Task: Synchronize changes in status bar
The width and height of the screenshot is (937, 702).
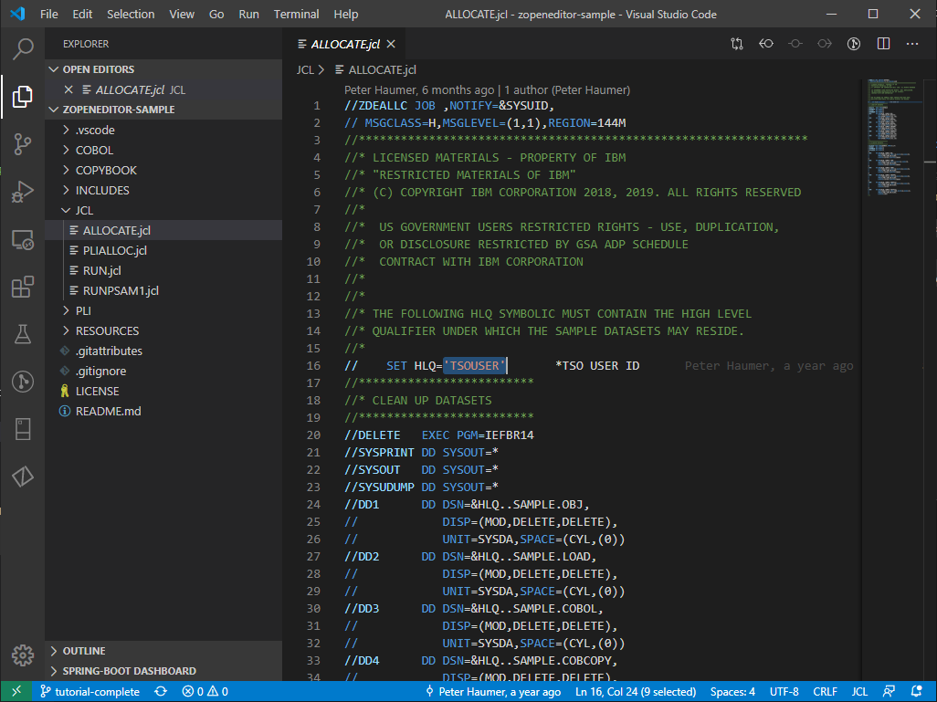Action: coord(161,691)
